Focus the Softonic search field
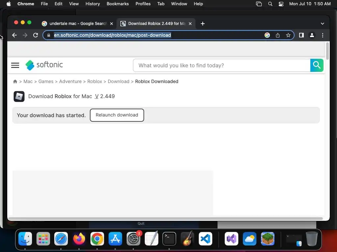 (x=221, y=65)
